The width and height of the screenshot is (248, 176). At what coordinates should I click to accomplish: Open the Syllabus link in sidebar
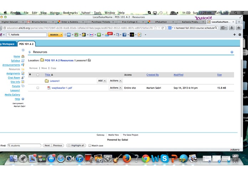(15, 61)
